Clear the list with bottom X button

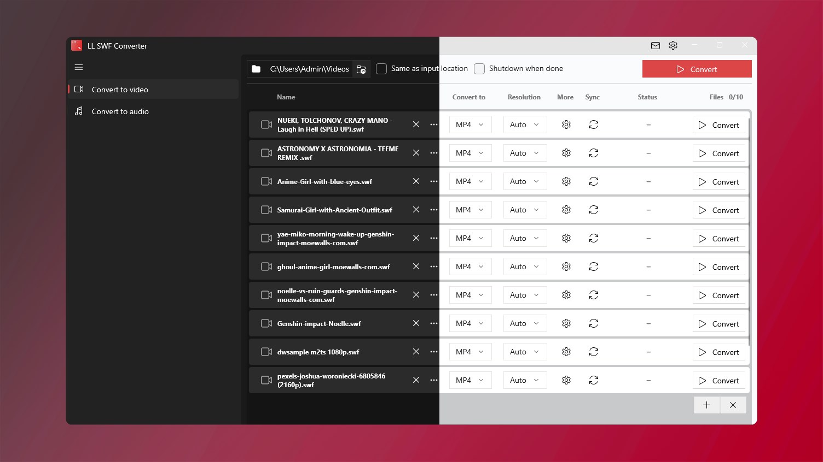pyautogui.click(x=733, y=405)
